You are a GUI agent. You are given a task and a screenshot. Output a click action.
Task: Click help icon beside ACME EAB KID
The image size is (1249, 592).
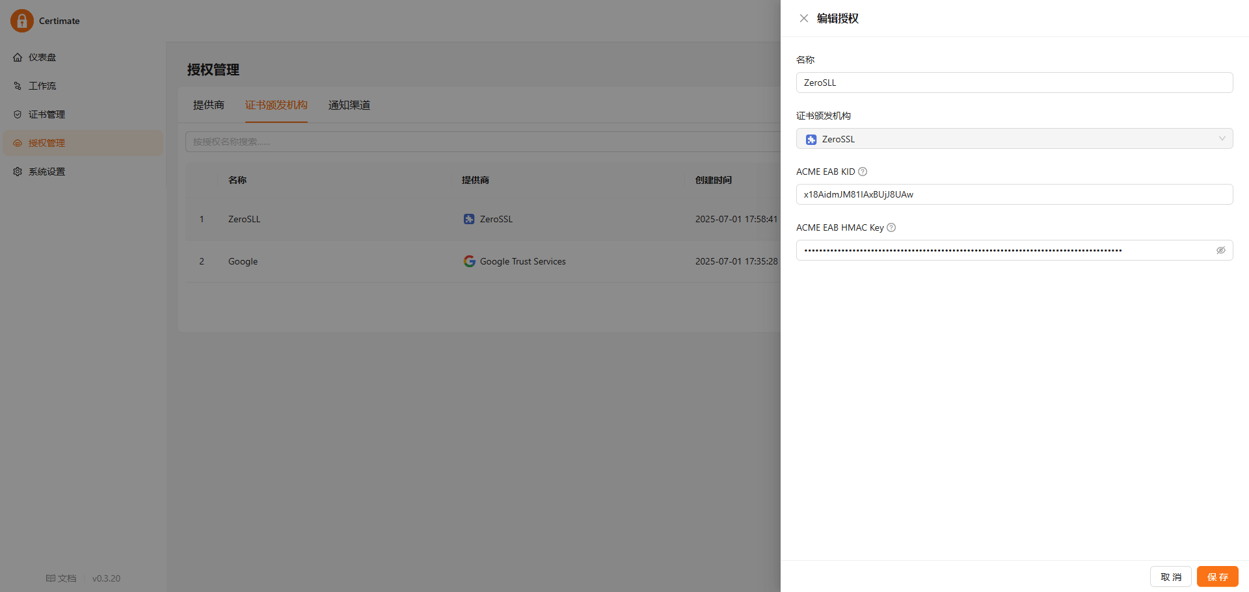(863, 172)
